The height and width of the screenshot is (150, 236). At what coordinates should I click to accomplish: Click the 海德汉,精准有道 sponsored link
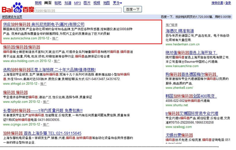(x=180, y=31)
